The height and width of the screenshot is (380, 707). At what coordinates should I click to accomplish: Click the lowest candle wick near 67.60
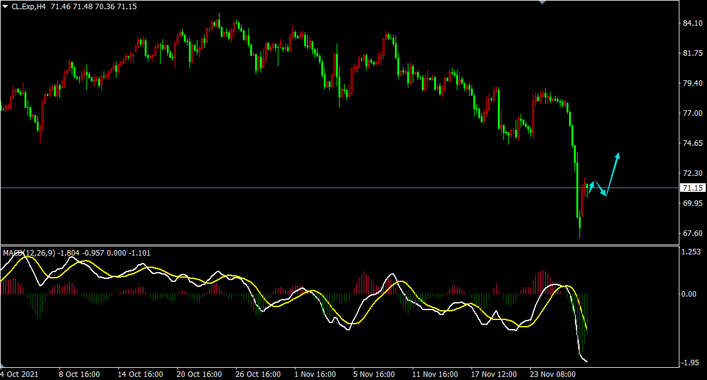click(580, 233)
